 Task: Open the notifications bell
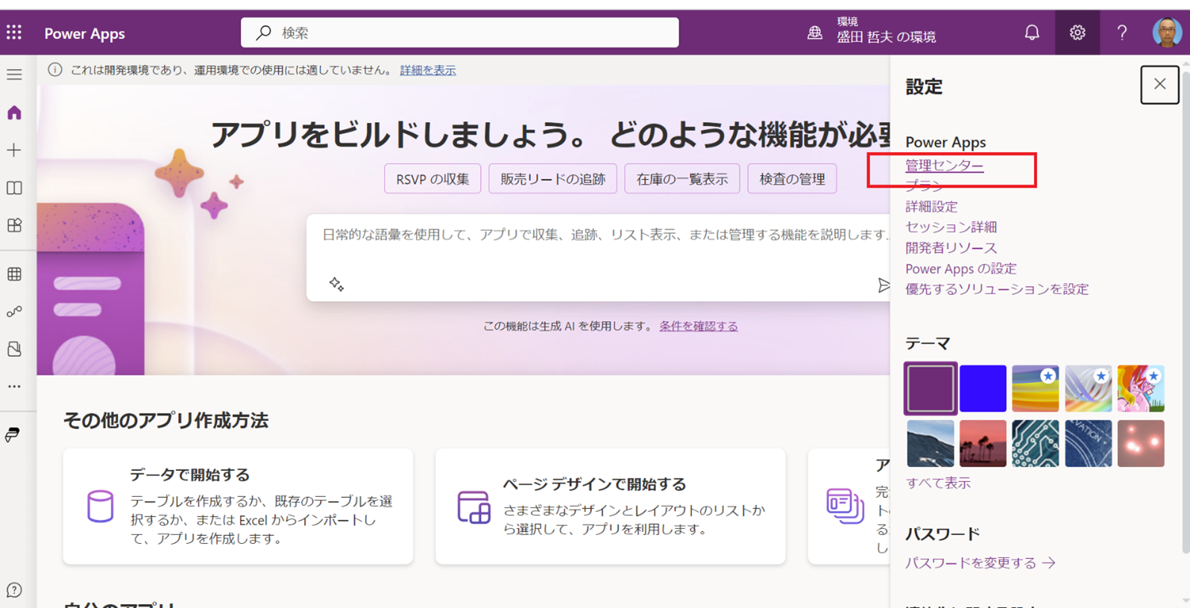pos(1032,33)
